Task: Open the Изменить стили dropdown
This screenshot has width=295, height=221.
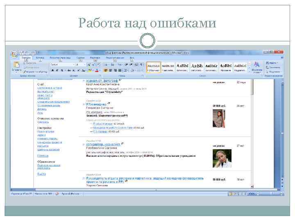Action: pos(256,68)
